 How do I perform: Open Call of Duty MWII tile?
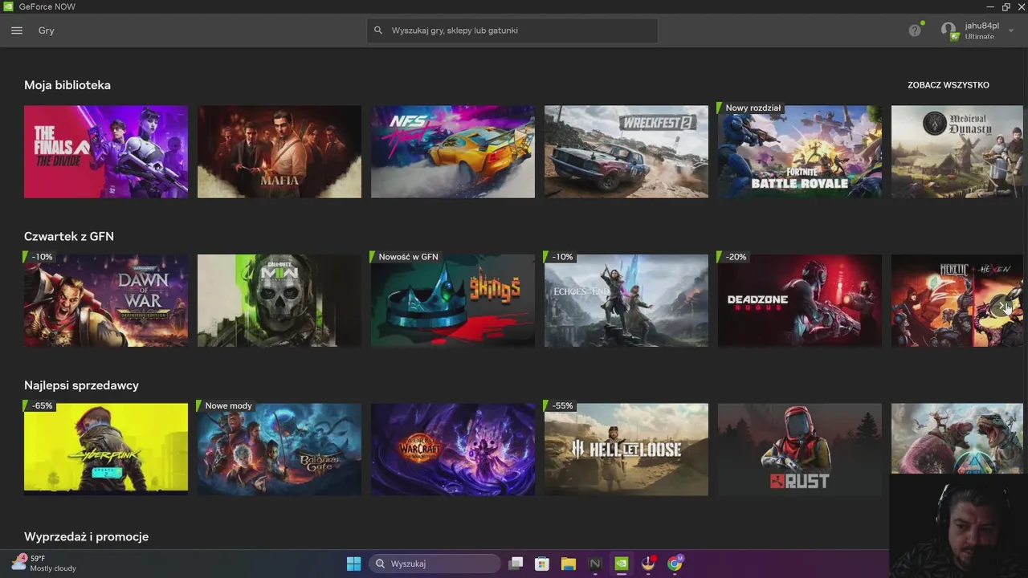click(279, 301)
